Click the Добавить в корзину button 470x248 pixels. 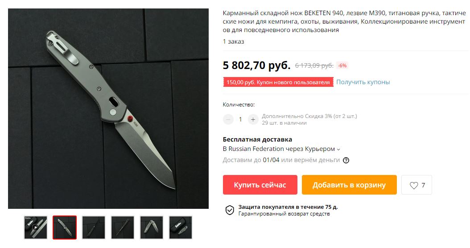[349, 185]
